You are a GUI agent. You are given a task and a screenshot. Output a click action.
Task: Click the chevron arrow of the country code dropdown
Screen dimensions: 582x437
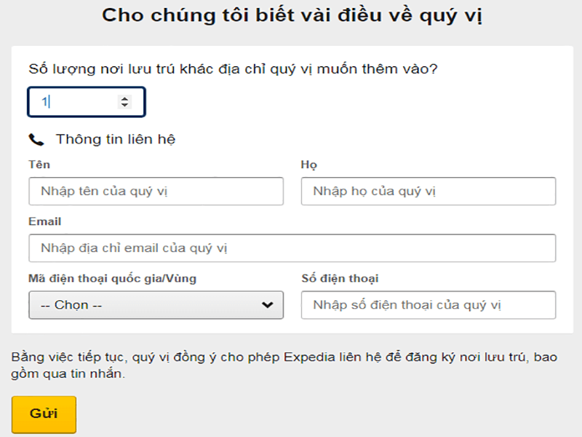pyautogui.click(x=267, y=305)
